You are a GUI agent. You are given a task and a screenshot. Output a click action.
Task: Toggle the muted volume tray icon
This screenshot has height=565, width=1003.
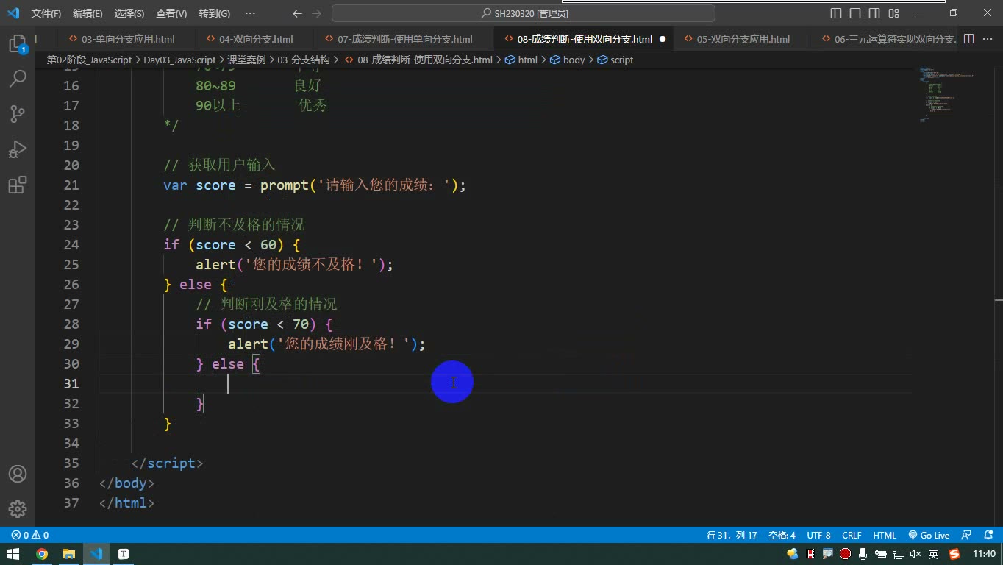click(915, 554)
